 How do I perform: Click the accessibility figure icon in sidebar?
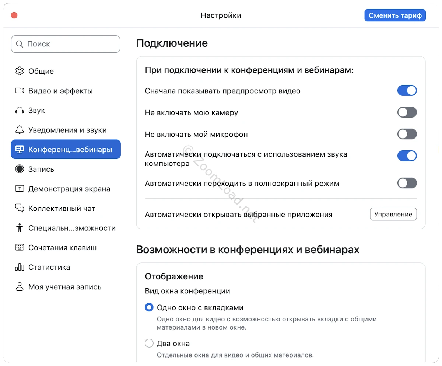[20, 228]
